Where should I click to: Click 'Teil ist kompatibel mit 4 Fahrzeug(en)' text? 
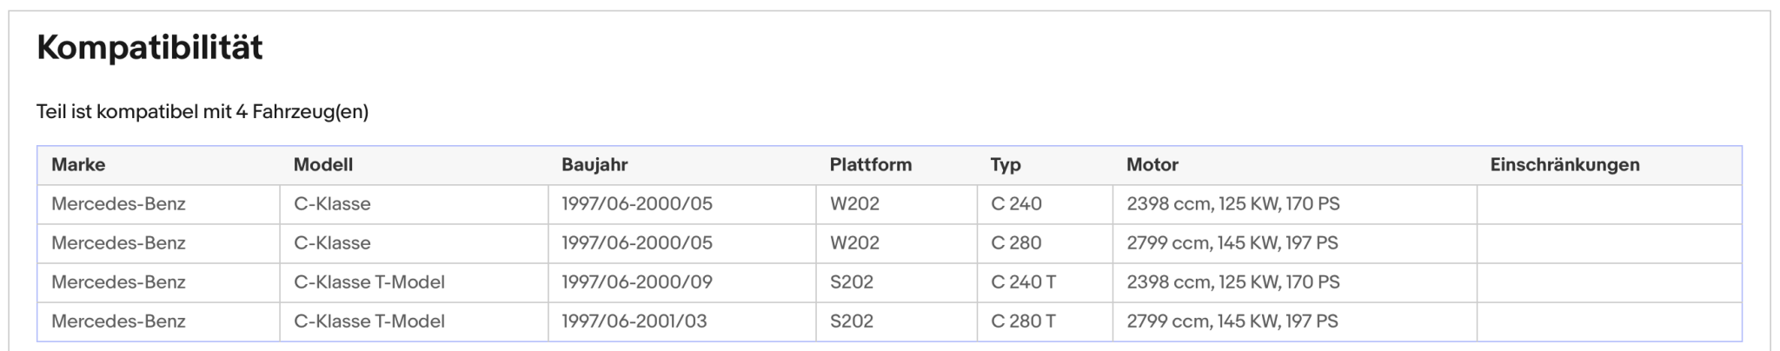coord(203,112)
